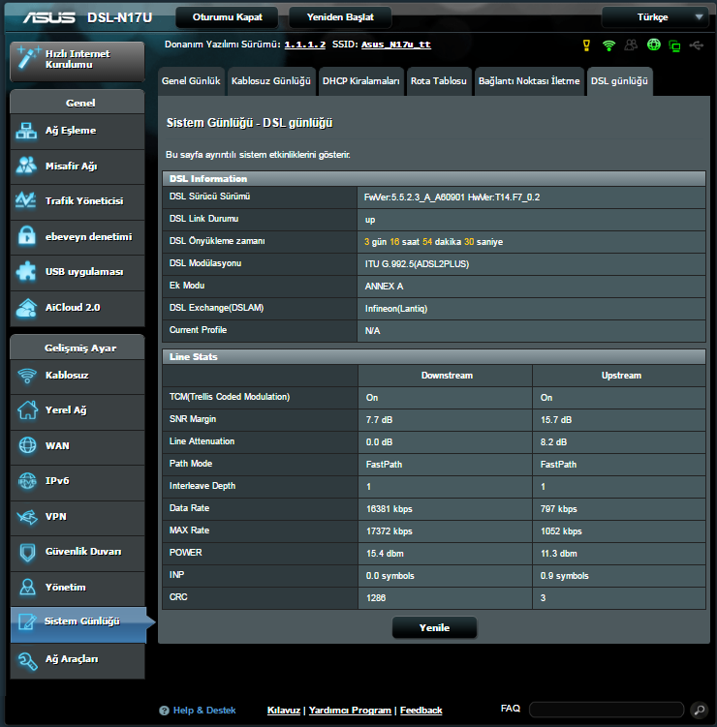Click the Oturumu Kapat logout button
The height and width of the screenshot is (727, 717).
228,17
